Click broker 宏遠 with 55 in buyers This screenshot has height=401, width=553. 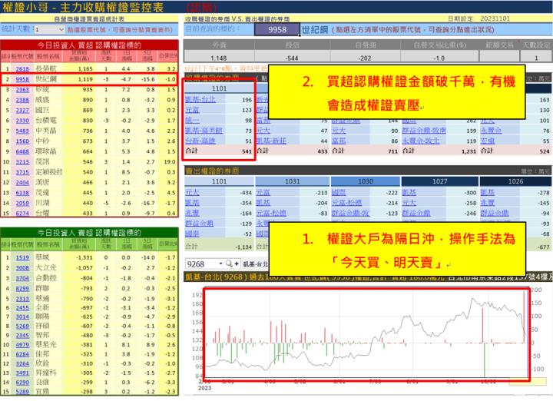click(x=488, y=141)
